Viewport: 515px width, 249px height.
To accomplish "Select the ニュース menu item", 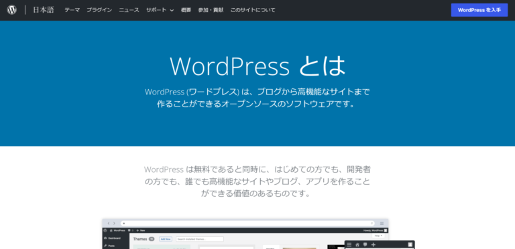I will [x=129, y=10].
